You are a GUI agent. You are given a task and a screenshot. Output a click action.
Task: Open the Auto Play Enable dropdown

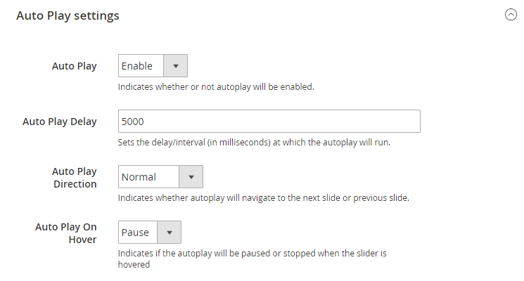pyautogui.click(x=153, y=66)
